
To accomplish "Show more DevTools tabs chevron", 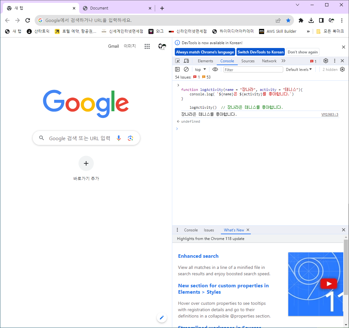I will [283, 61].
